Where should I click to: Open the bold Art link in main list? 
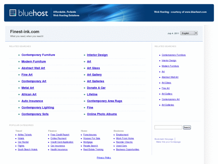(x=89, y=61)
